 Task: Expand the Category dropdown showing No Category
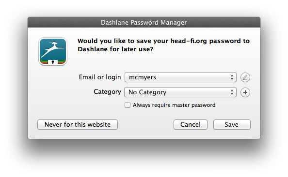(x=180, y=92)
